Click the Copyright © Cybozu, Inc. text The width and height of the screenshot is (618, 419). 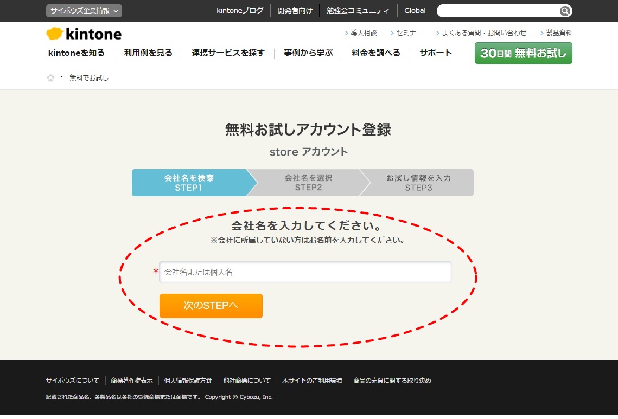[x=239, y=397]
